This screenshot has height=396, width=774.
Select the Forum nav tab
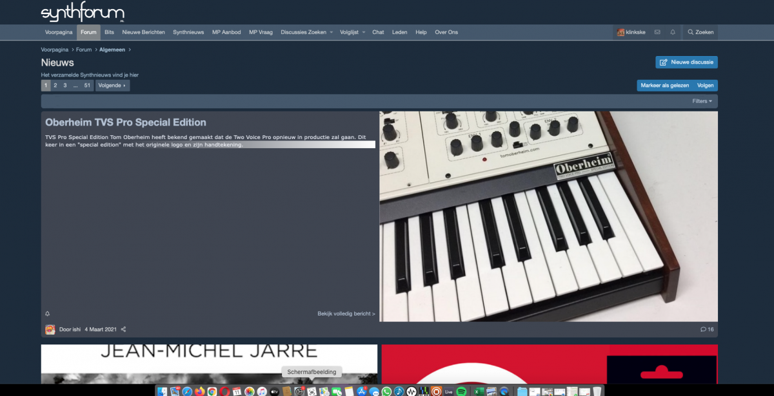pyautogui.click(x=88, y=32)
